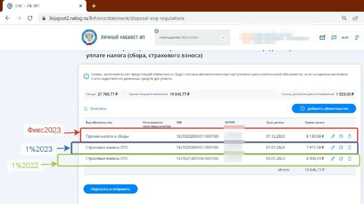Click KBK value 18210202000011000160
Viewport: 364px width, 204px height.
[197, 136]
